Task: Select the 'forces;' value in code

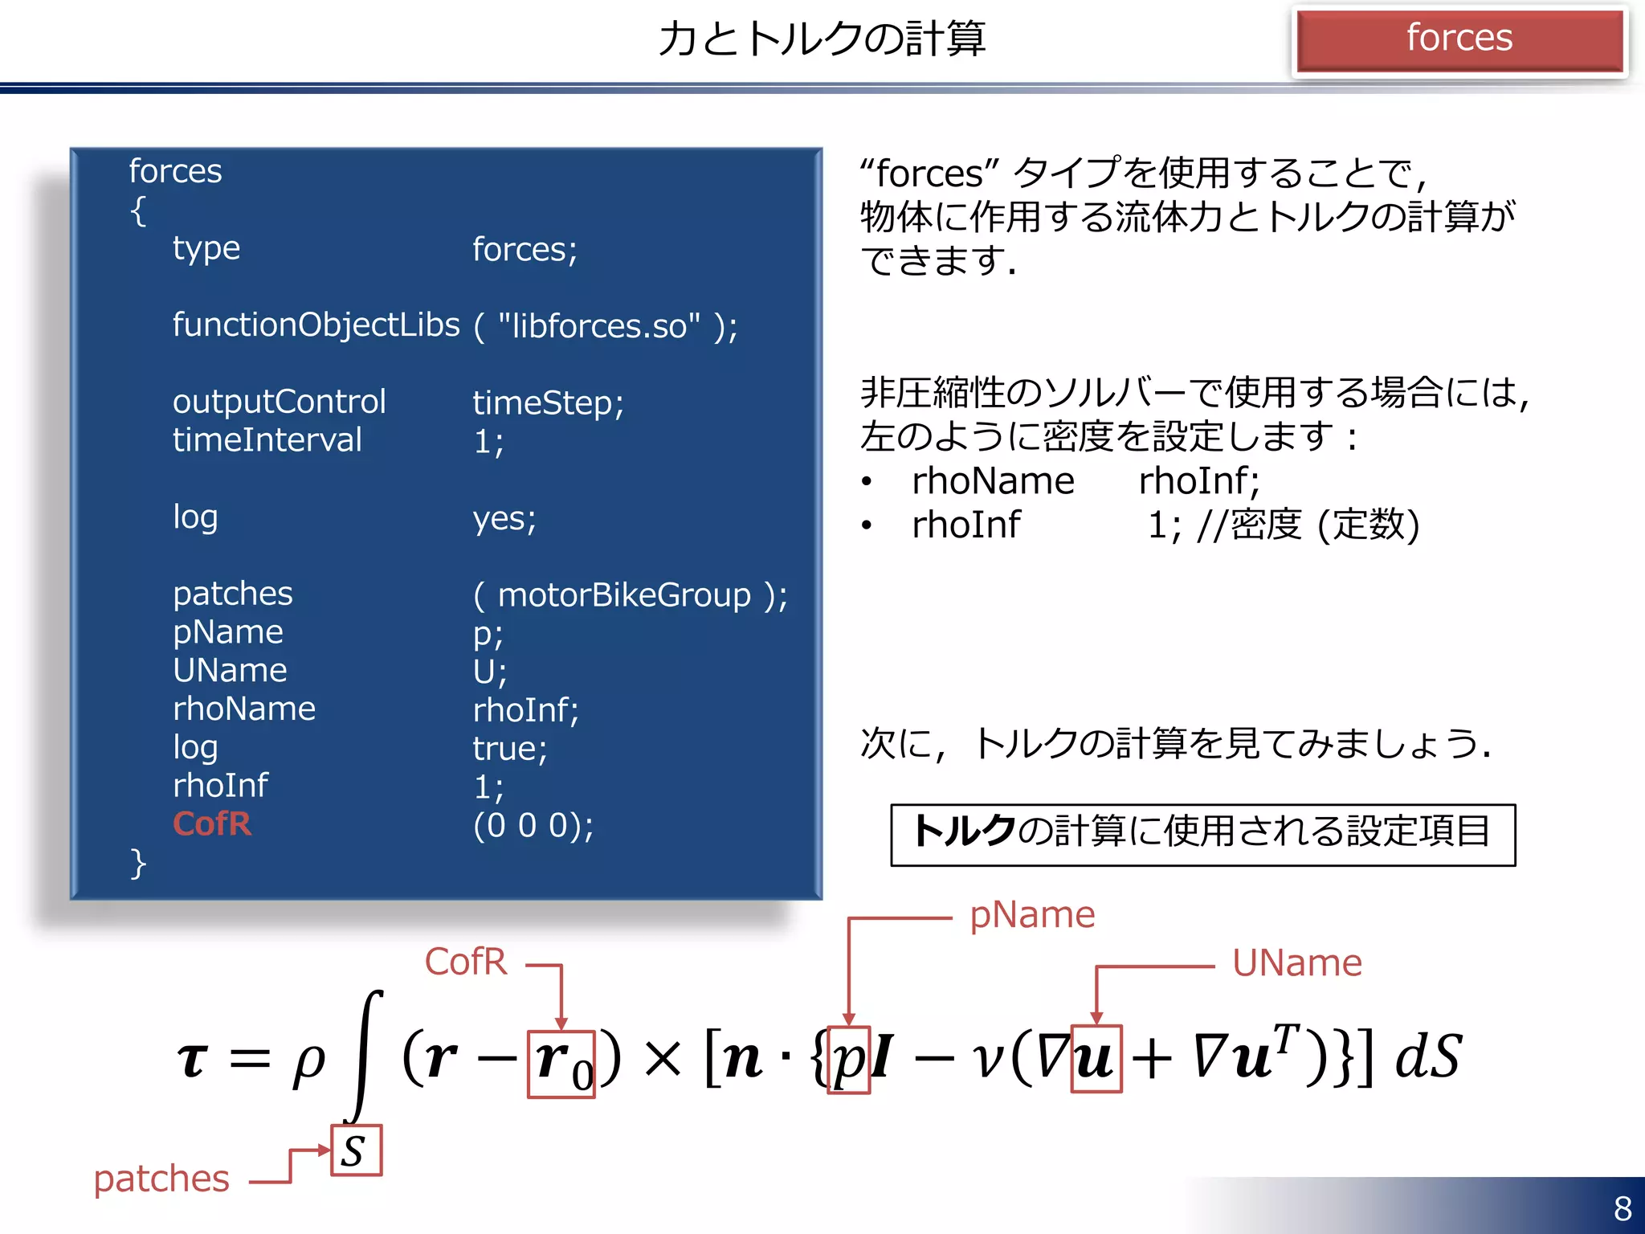Action: tap(525, 250)
